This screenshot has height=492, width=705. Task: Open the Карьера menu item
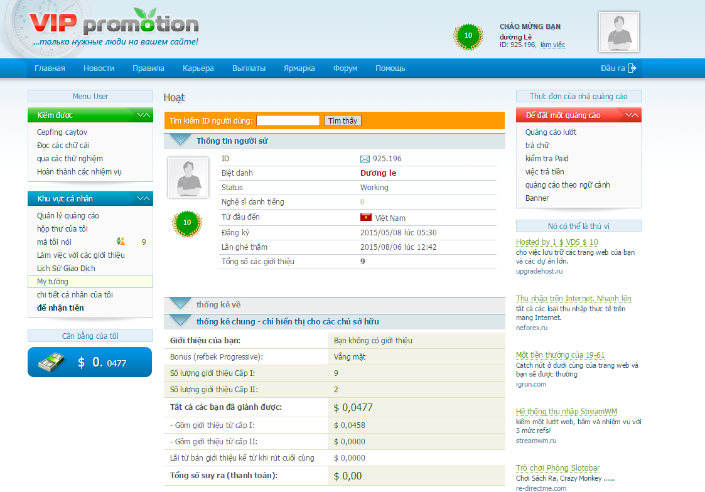point(198,68)
